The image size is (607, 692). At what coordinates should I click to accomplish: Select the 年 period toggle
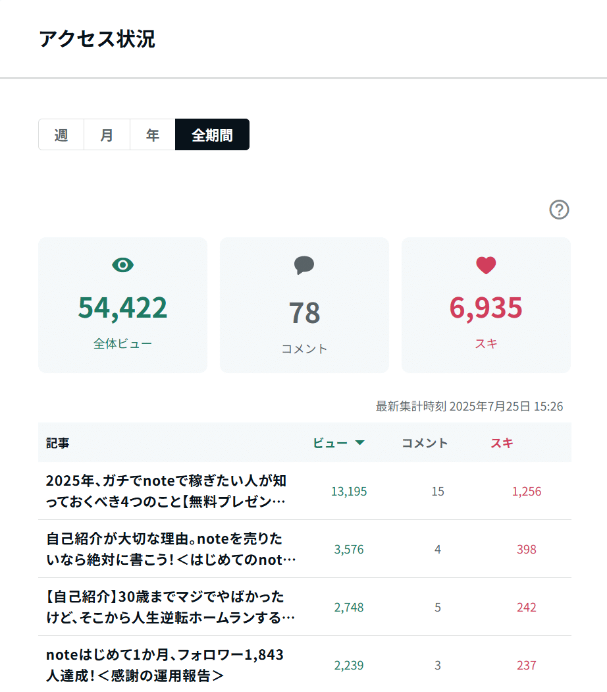pyautogui.click(x=152, y=134)
